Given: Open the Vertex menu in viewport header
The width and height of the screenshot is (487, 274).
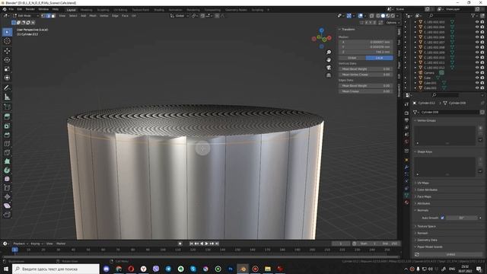Looking at the screenshot, I should click(103, 15).
